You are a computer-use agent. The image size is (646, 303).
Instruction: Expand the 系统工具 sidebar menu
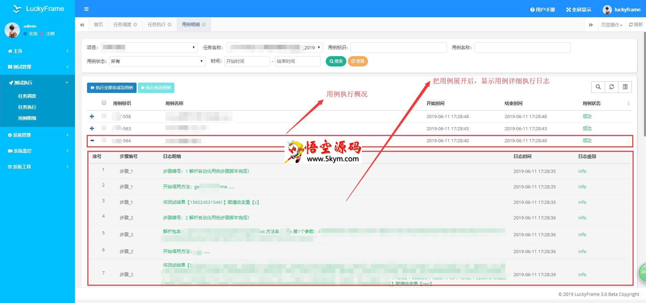[37, 167]
